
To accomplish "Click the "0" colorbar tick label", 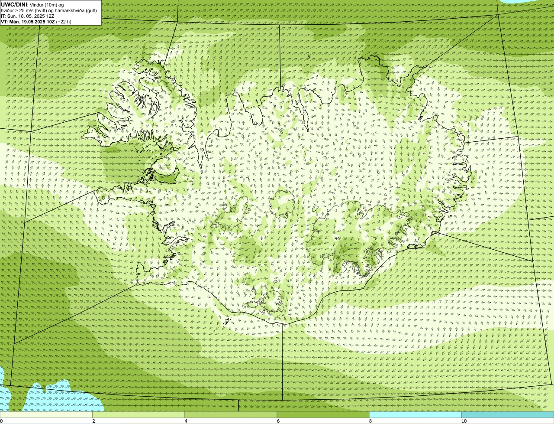I will point(1,421).
